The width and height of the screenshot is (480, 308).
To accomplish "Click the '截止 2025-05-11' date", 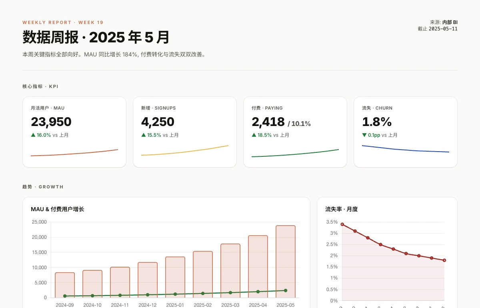I will 438,29.
